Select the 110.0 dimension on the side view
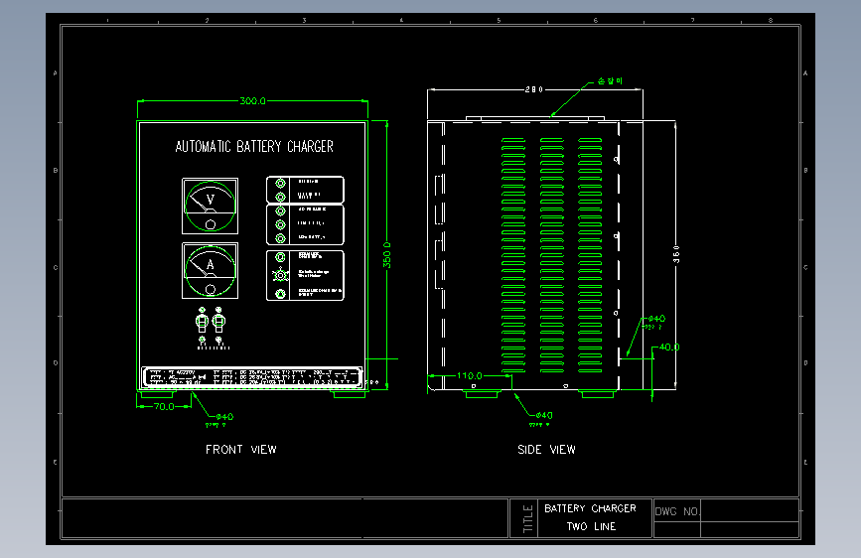The height and width of the screenshot is (558, 861). tap(470, 375)
